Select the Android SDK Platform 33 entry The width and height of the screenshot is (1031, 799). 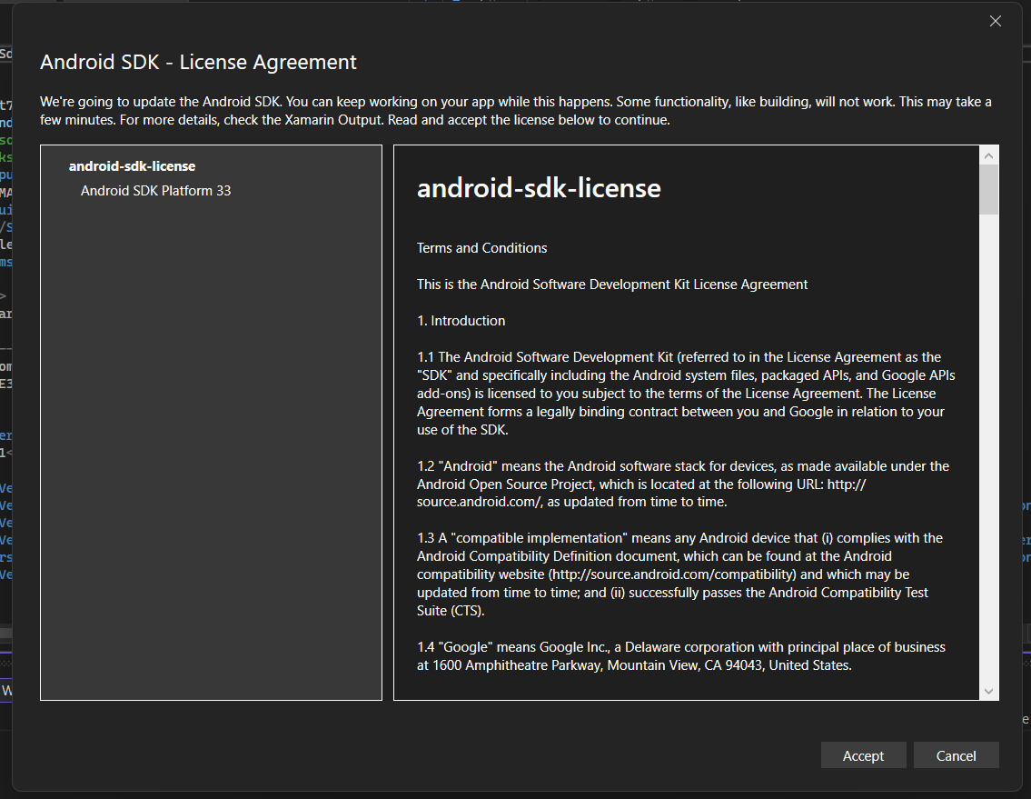click(x=155, y=191)
